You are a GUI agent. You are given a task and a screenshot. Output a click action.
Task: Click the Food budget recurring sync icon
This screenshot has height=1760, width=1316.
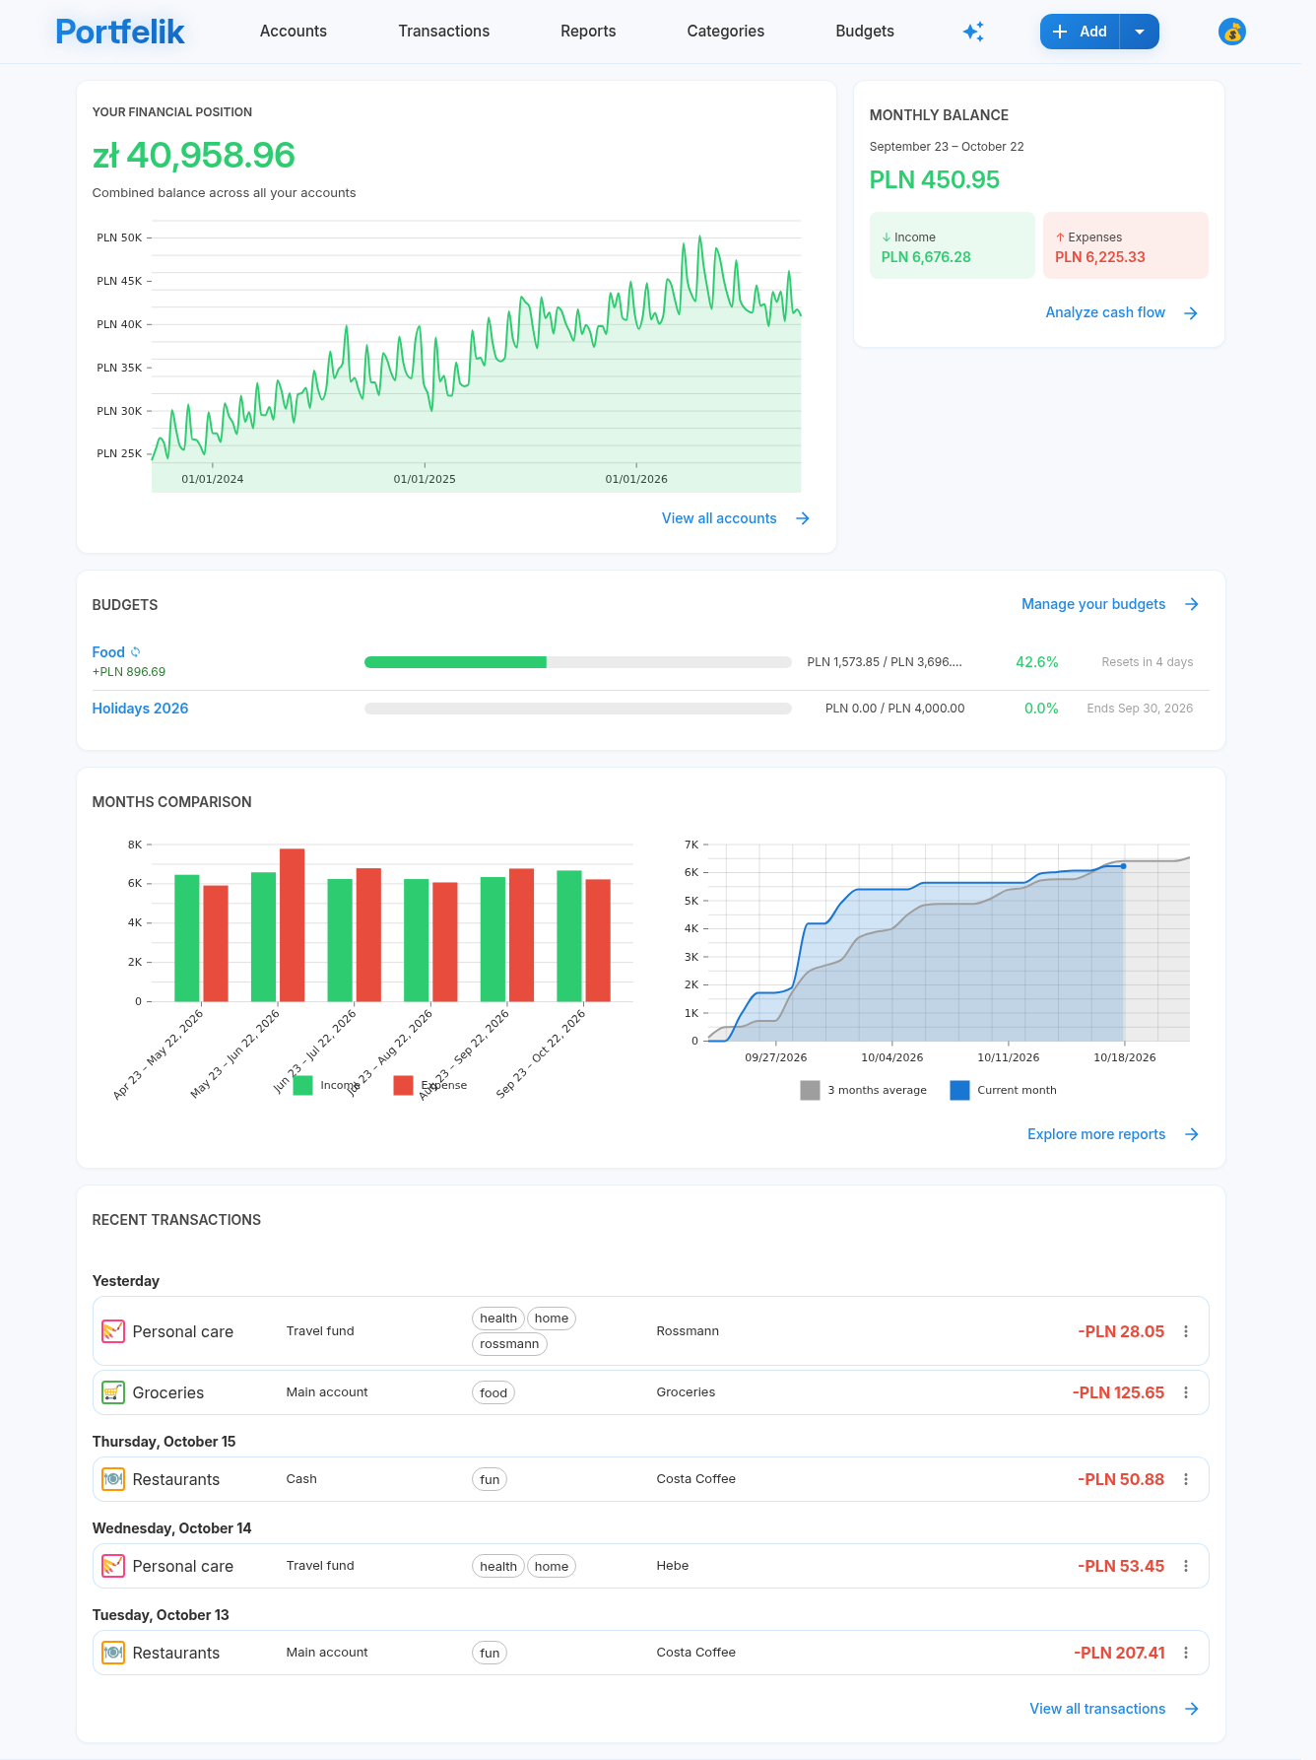[136, 651]
